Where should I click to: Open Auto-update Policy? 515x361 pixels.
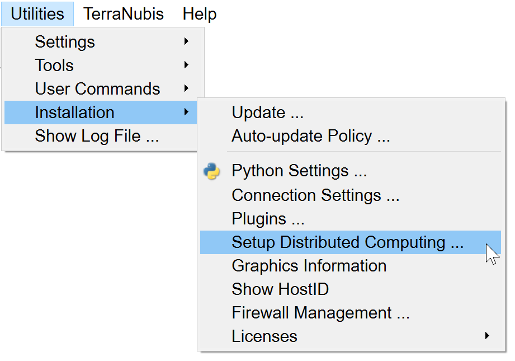310,136
